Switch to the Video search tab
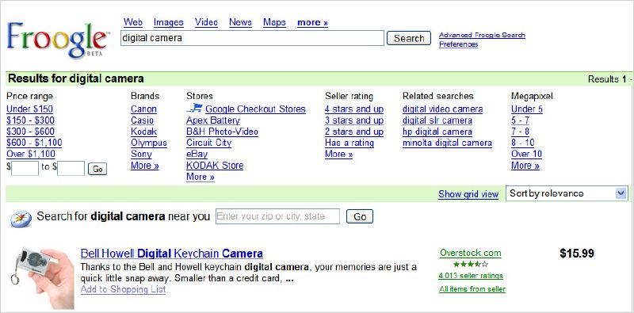634x313 pixels. [x=206, y=22]
